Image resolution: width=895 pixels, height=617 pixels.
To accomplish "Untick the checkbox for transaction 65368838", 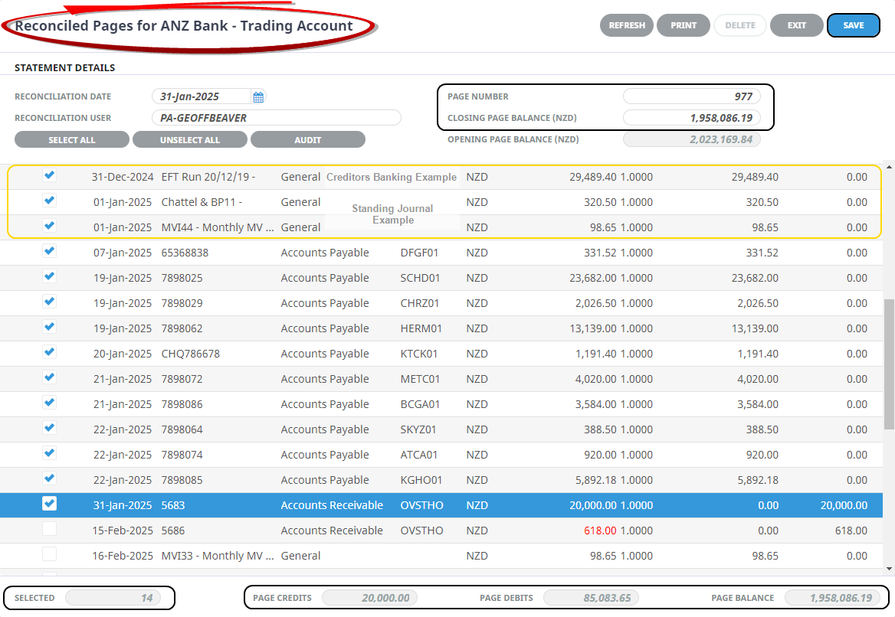I will click(49, 251).
